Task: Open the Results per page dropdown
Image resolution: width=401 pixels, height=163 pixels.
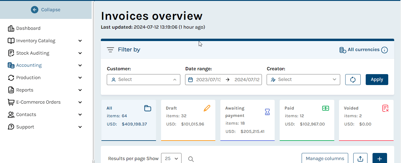Action: click(171, 159)
